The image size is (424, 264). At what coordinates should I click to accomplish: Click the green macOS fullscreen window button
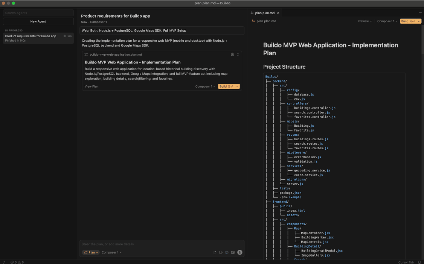pos(13,3)
